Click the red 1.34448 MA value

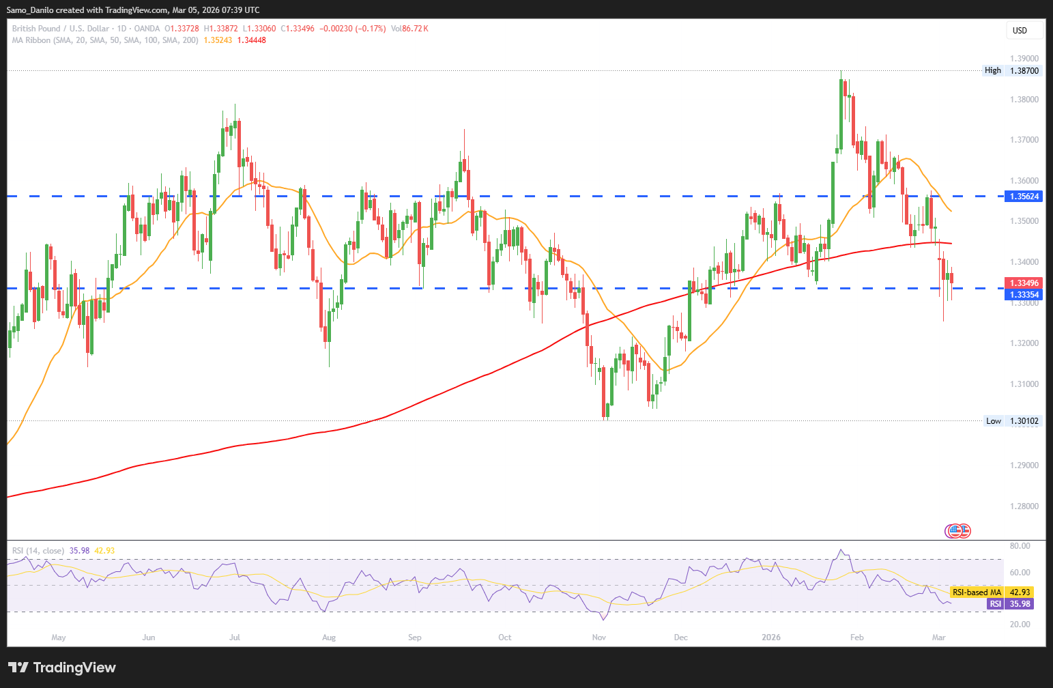pos(252,40)
